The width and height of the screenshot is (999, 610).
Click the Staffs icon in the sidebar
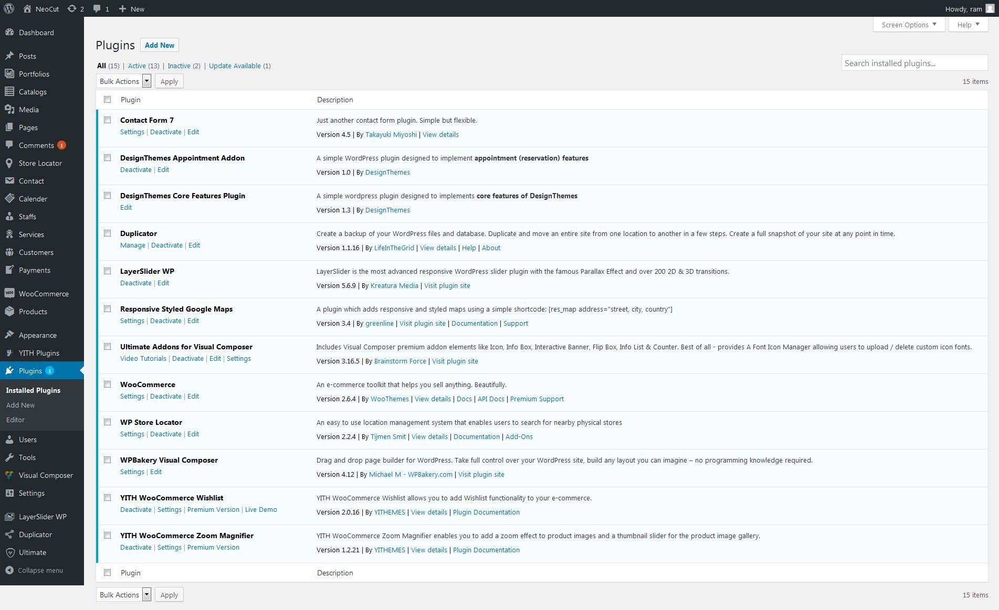tap(9, 217)
